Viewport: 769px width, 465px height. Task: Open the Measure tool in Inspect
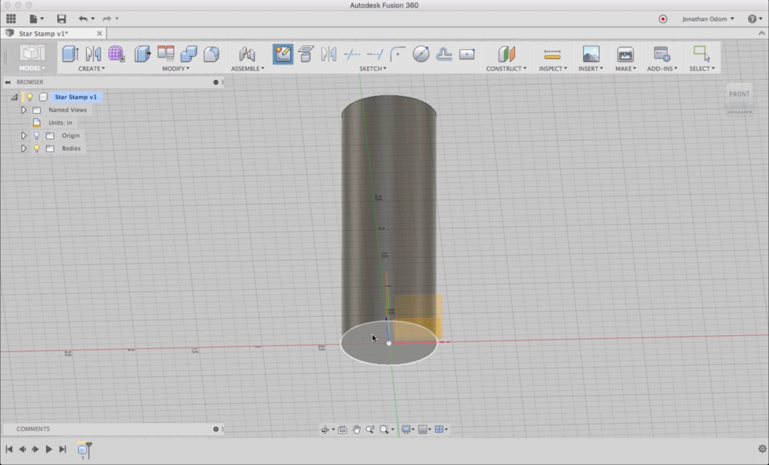point(552,55)
